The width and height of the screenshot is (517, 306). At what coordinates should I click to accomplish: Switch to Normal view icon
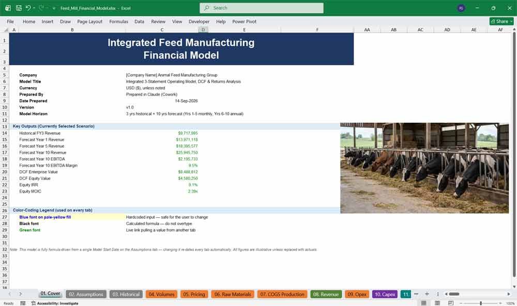(424, 303)
